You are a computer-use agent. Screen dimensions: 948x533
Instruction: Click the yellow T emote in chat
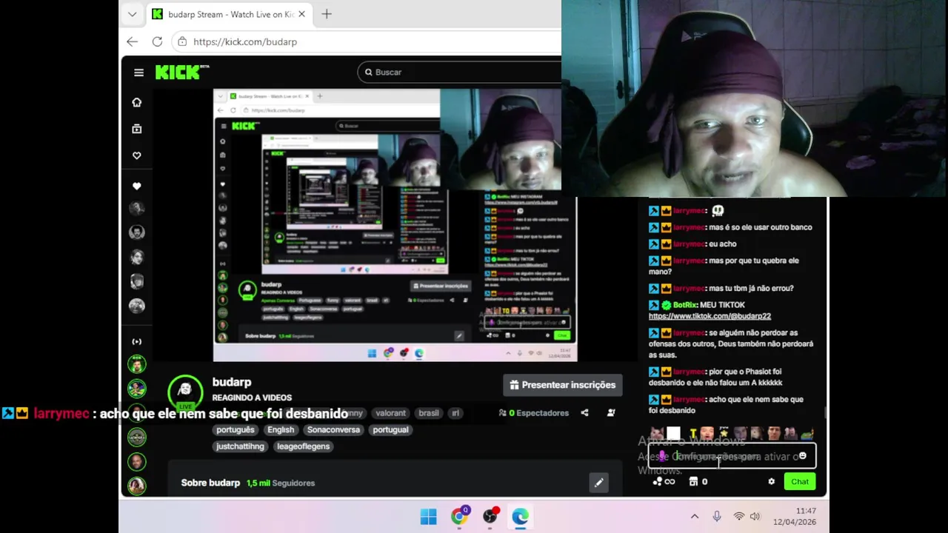(x=692, y=433)
